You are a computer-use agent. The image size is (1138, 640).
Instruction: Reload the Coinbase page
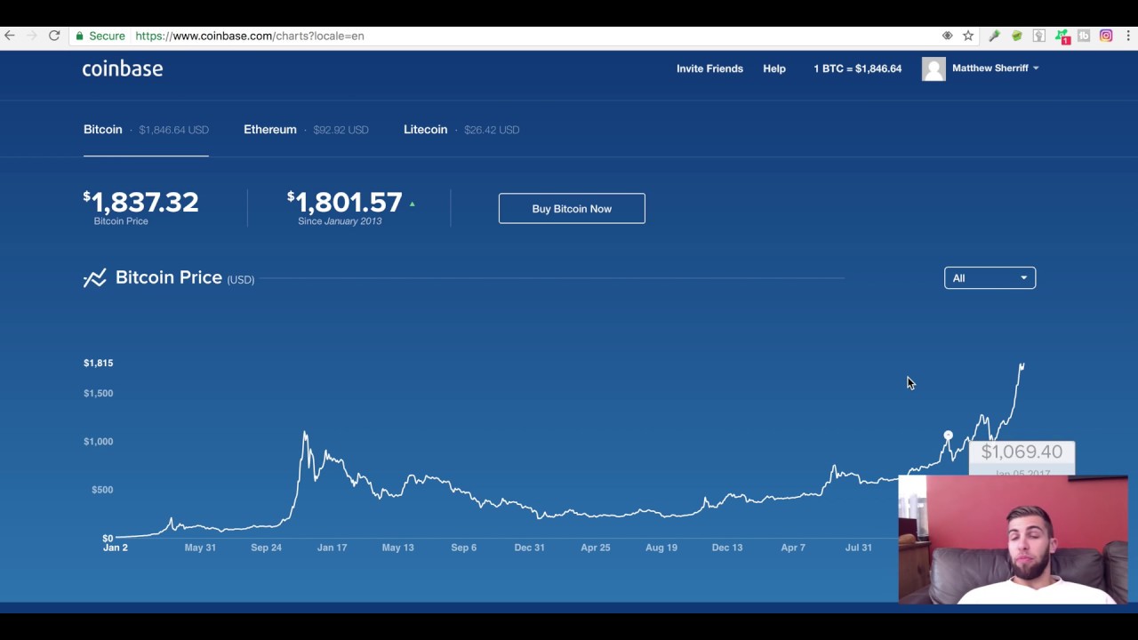(54, 36)
